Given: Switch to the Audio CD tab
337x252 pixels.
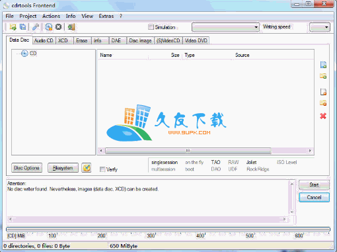Looking at the screenshot, I should click(x=44, y=40).
